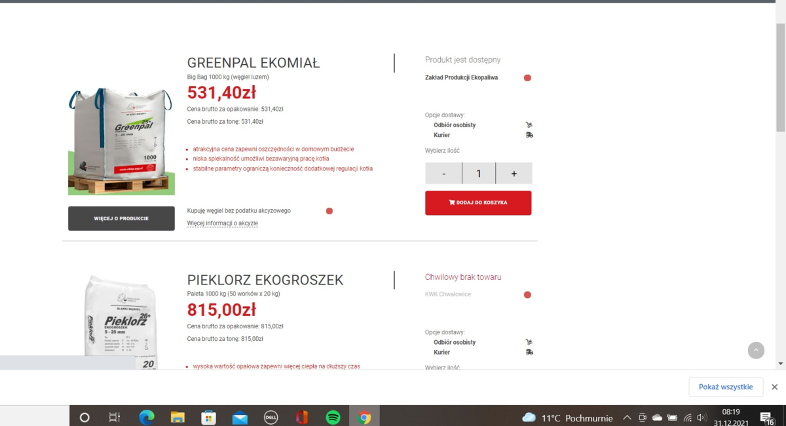Click the personal pickup icon for Pieklorz

coord(529,342)
